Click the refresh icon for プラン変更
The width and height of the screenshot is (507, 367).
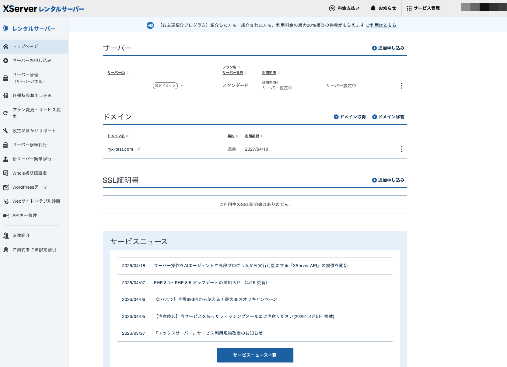(5, 113)
